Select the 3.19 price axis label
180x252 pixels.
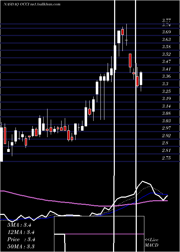(x=166, y=99)
